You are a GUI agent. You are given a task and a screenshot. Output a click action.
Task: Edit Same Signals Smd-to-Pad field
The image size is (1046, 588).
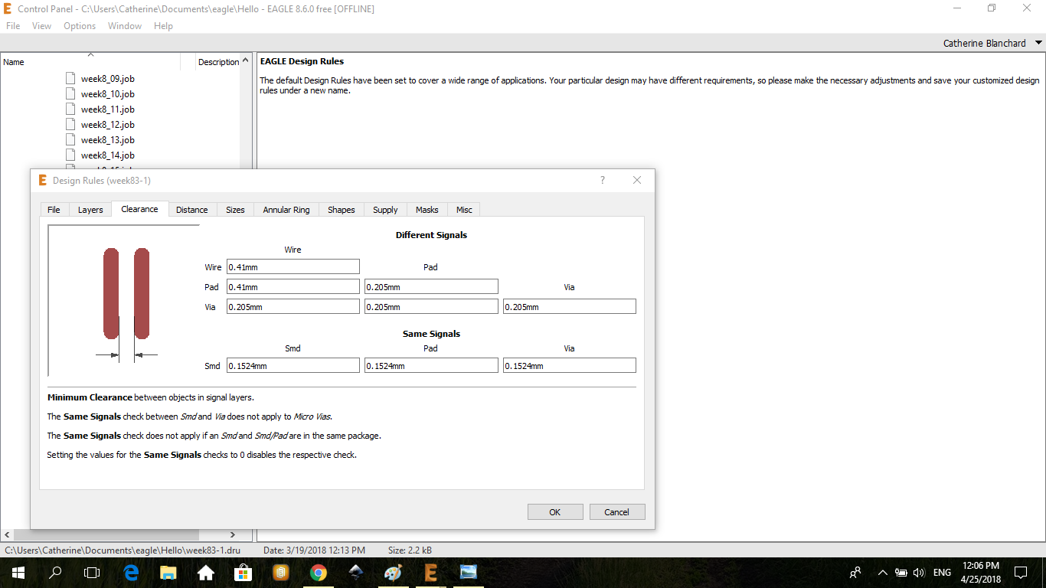[x=431, y=365]
